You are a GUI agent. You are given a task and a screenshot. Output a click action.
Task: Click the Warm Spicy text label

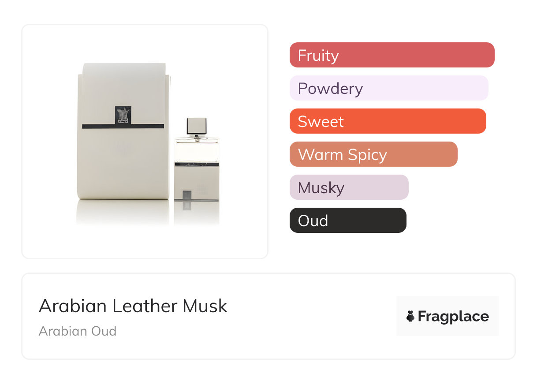tap(342, 155)
